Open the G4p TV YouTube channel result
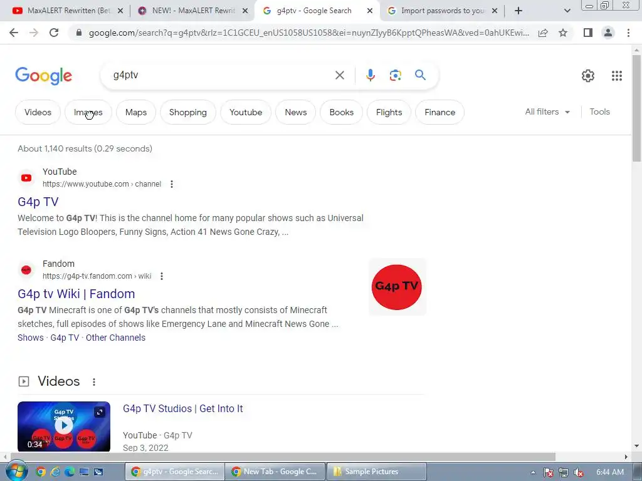Screen dimensions: 642x481 point(38,202)
